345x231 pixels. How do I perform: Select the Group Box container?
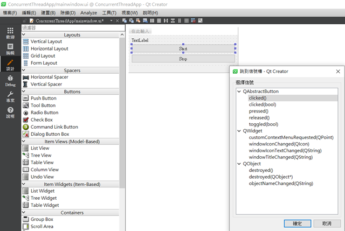42,219
